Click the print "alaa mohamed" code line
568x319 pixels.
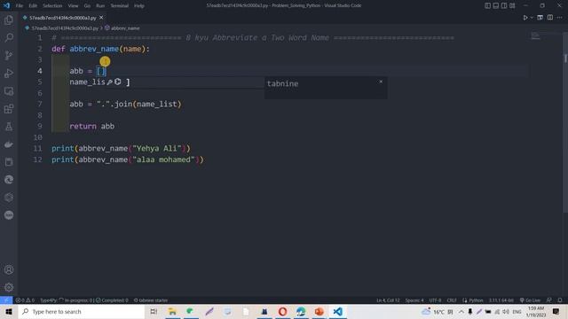(128, 159)
